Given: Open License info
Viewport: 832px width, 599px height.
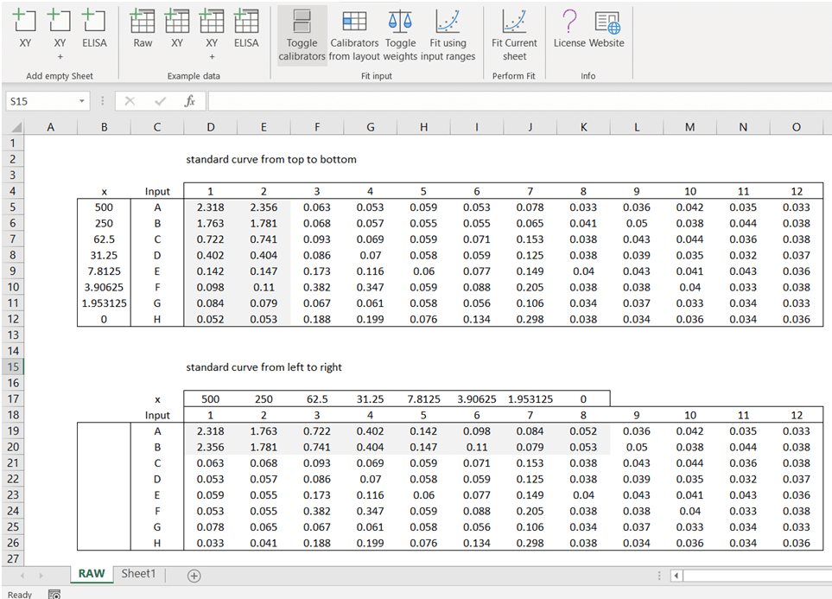Looking at the screenshot, I should click(569, 29).
